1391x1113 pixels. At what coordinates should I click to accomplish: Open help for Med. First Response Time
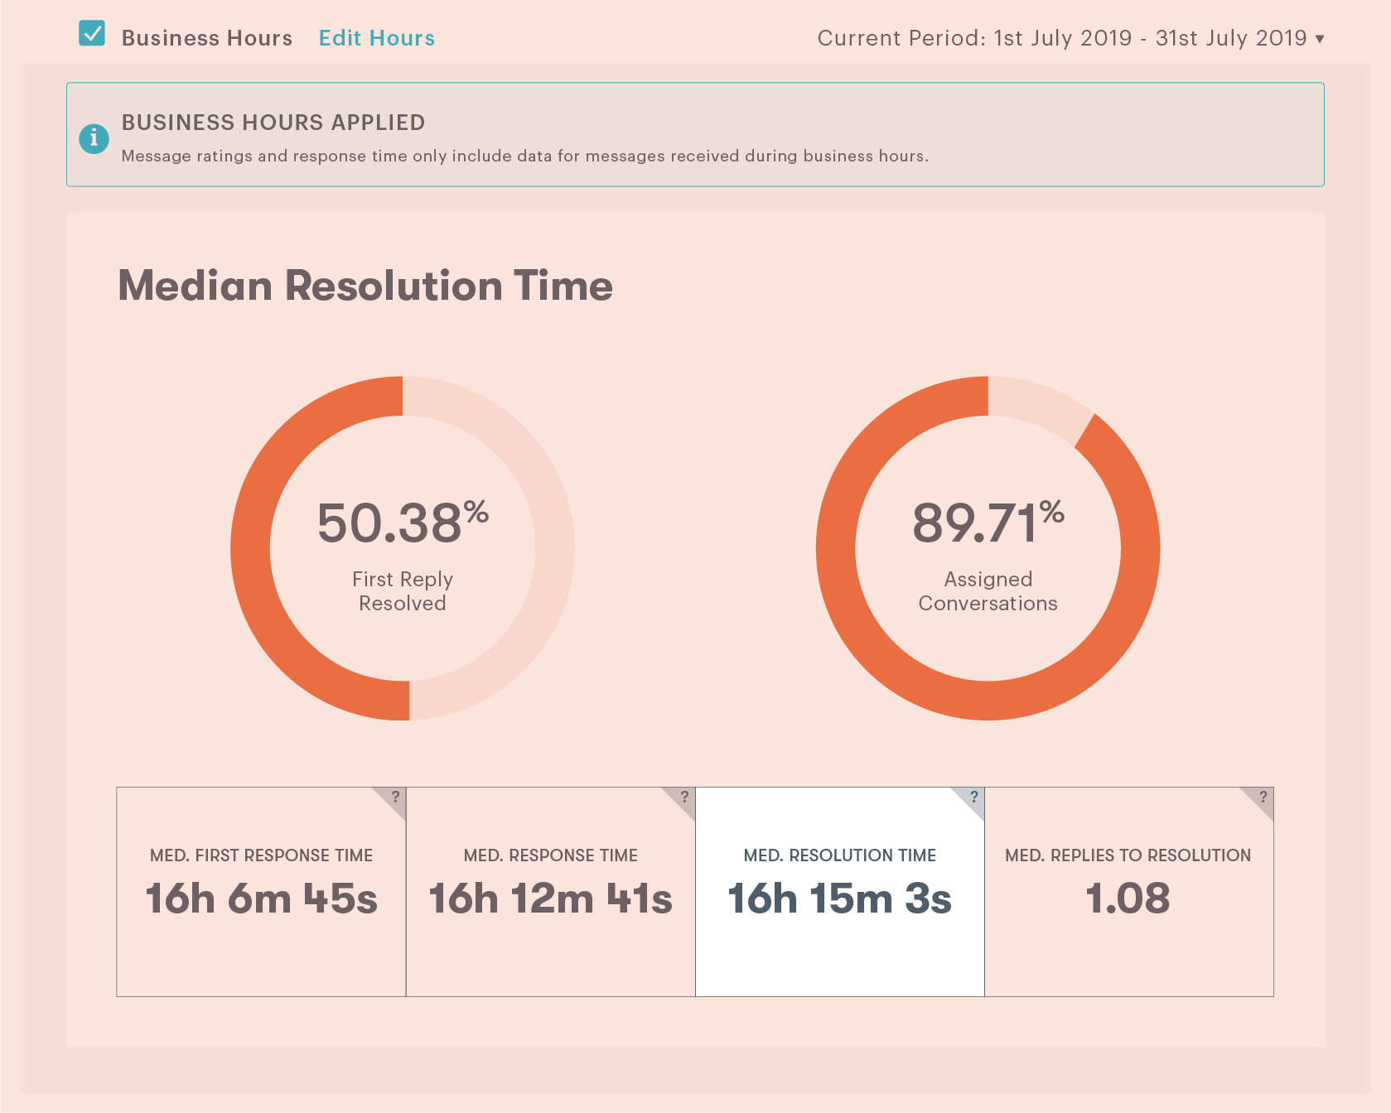click(x=395, y=797)
